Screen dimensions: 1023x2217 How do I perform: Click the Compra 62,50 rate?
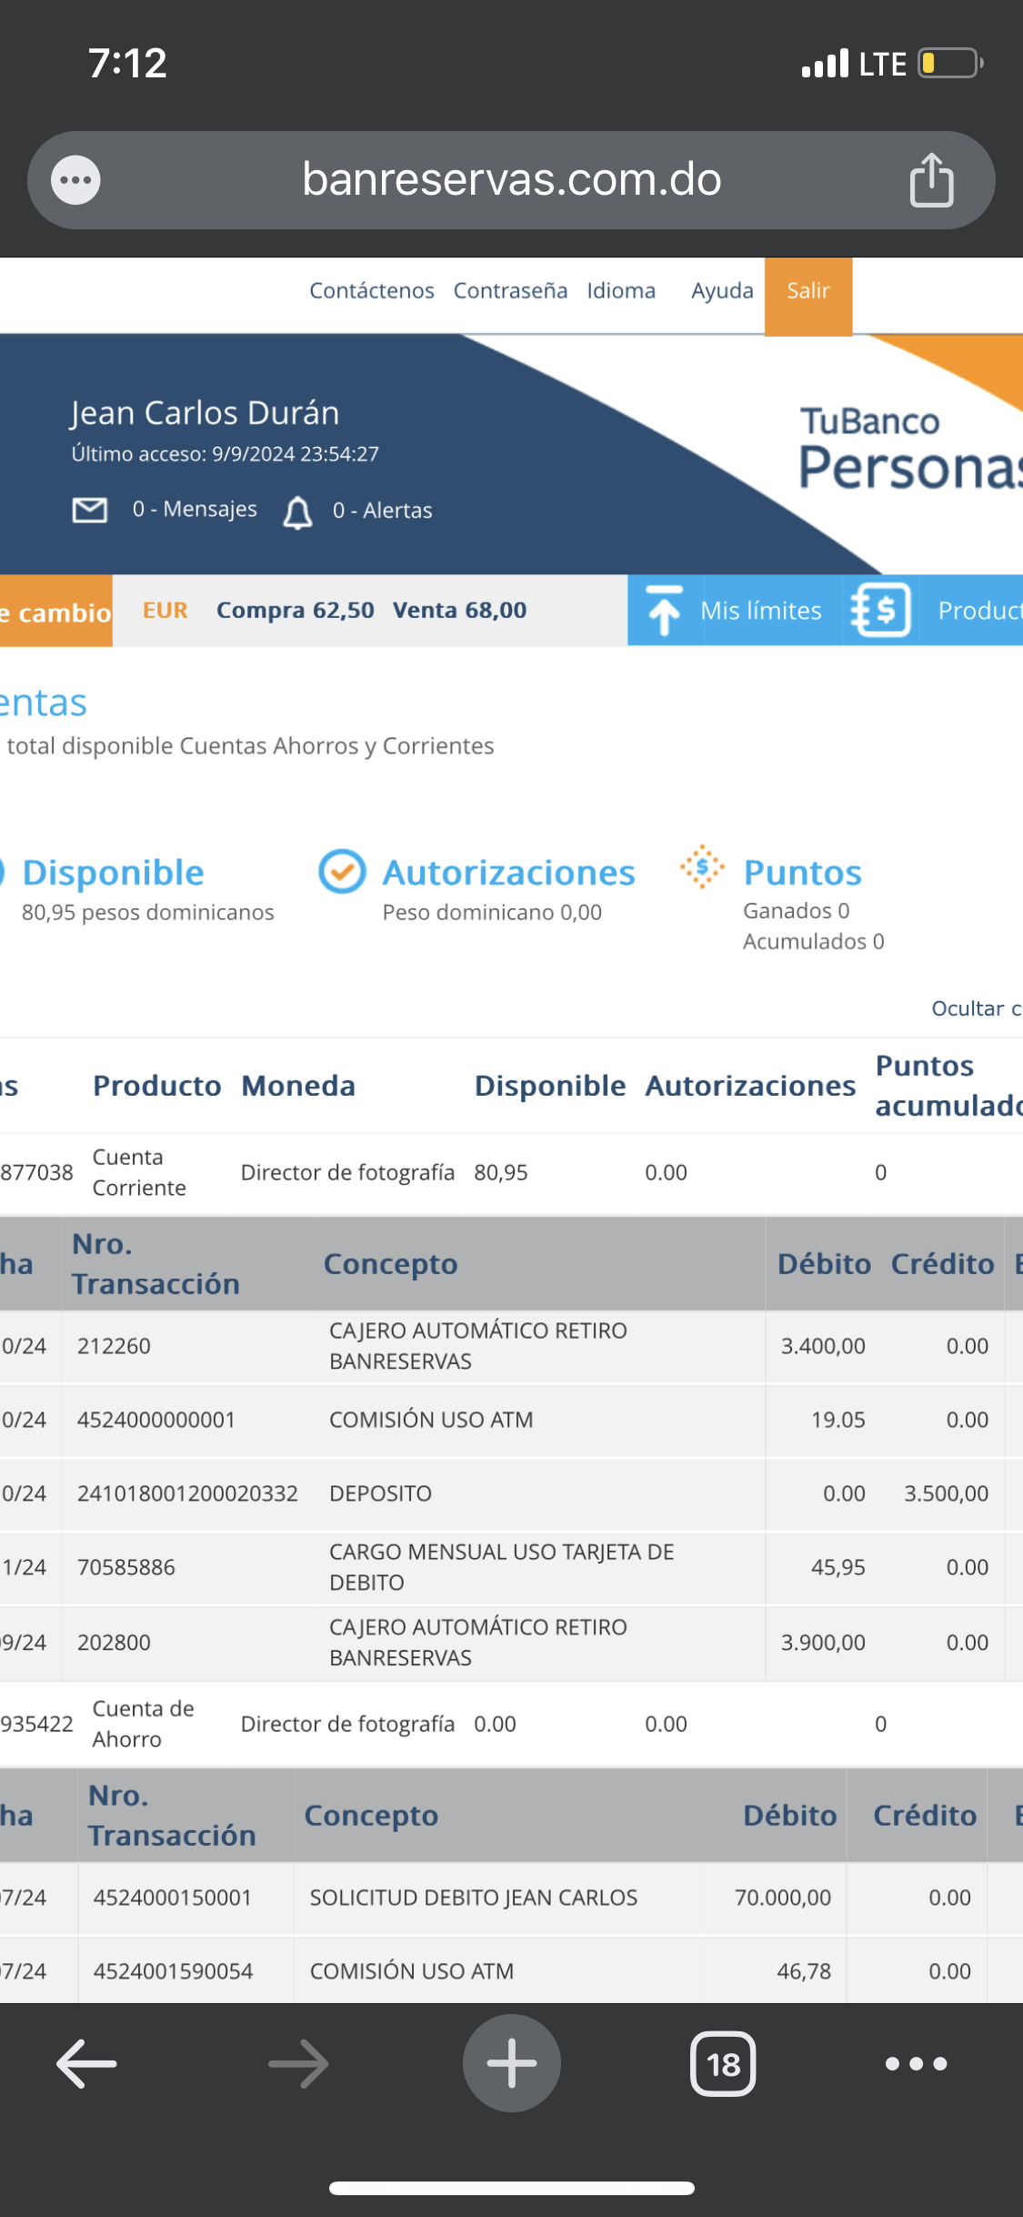(295, 610)
